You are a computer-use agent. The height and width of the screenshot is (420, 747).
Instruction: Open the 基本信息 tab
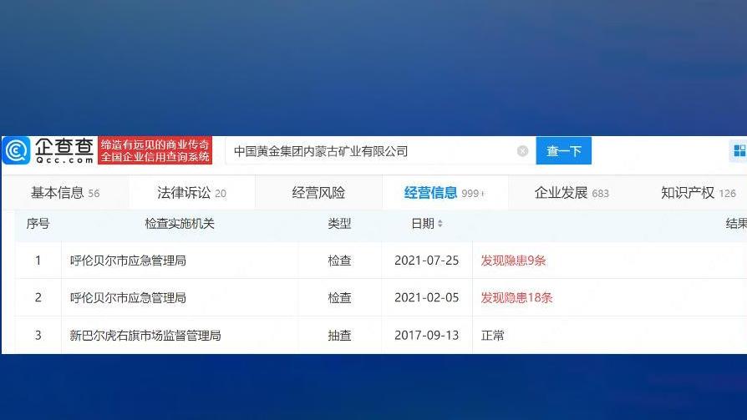click(64, 193)
